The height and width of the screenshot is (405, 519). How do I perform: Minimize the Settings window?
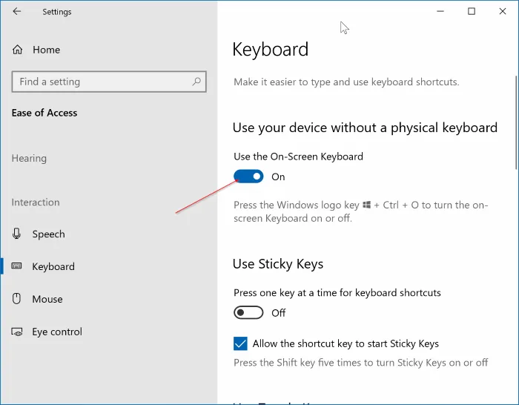coord(440,11)
